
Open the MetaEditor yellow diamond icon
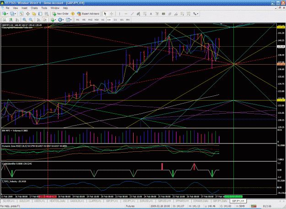pos(73,14)
